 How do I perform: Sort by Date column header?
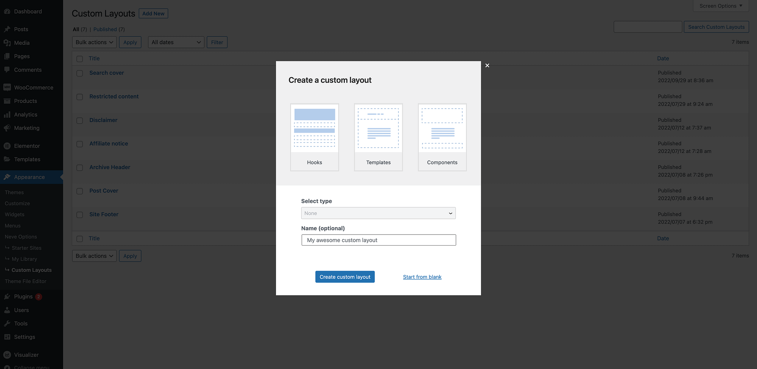pos(663,58)
